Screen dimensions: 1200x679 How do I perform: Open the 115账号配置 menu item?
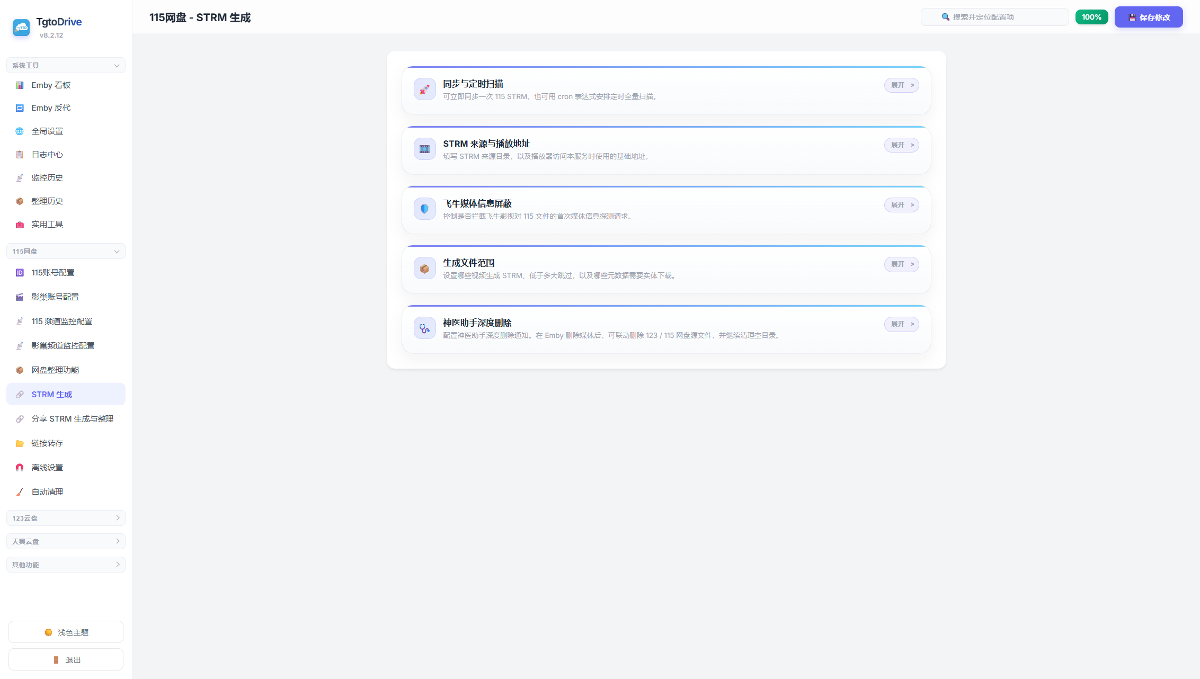tap(66, 273)
